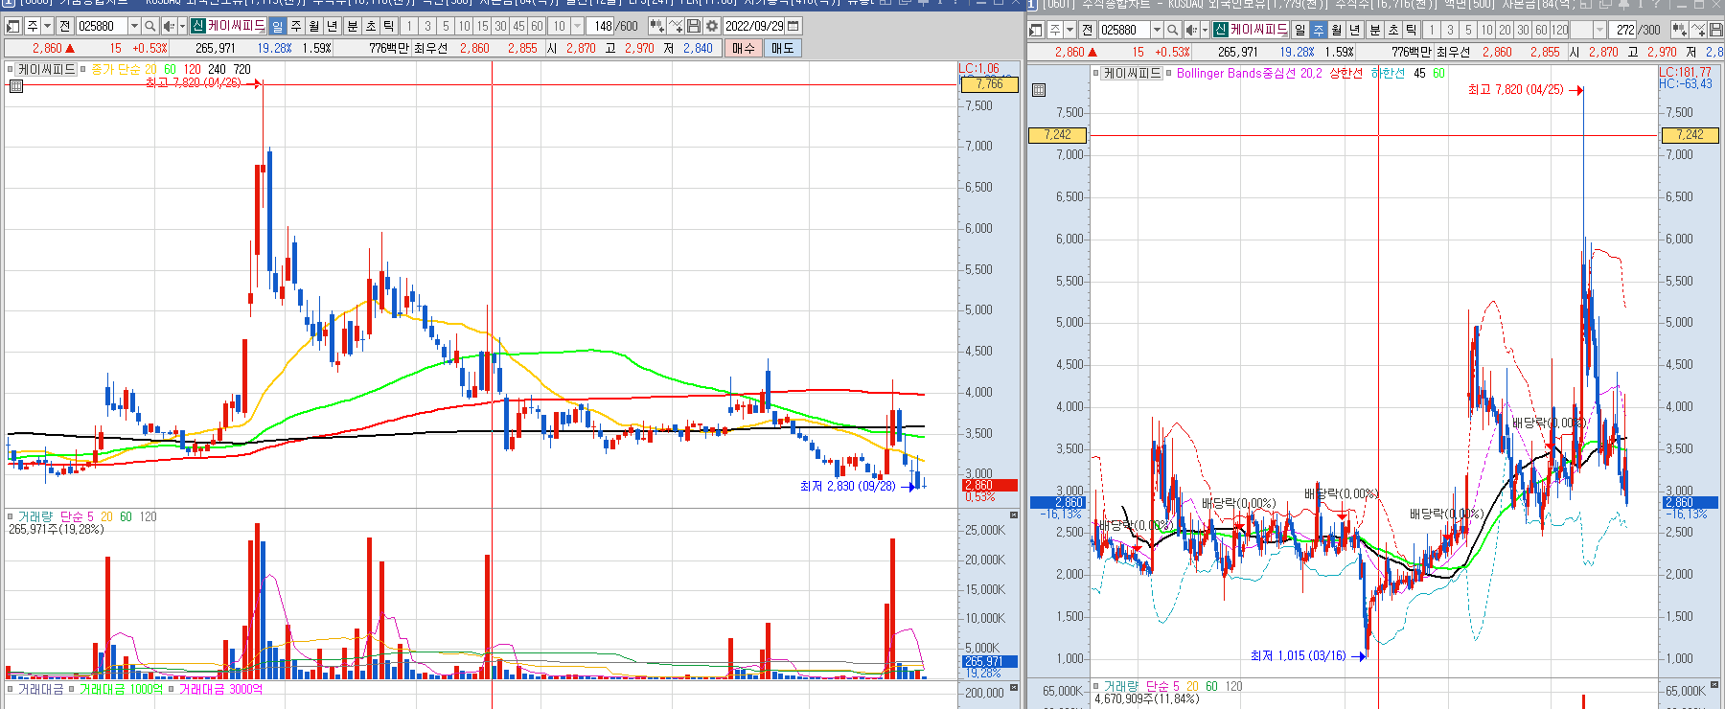Save the left chart with the floppy icon

(694, 26)
